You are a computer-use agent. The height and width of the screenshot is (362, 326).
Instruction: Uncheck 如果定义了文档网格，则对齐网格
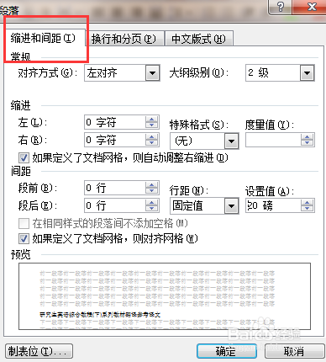click(24, 239)
